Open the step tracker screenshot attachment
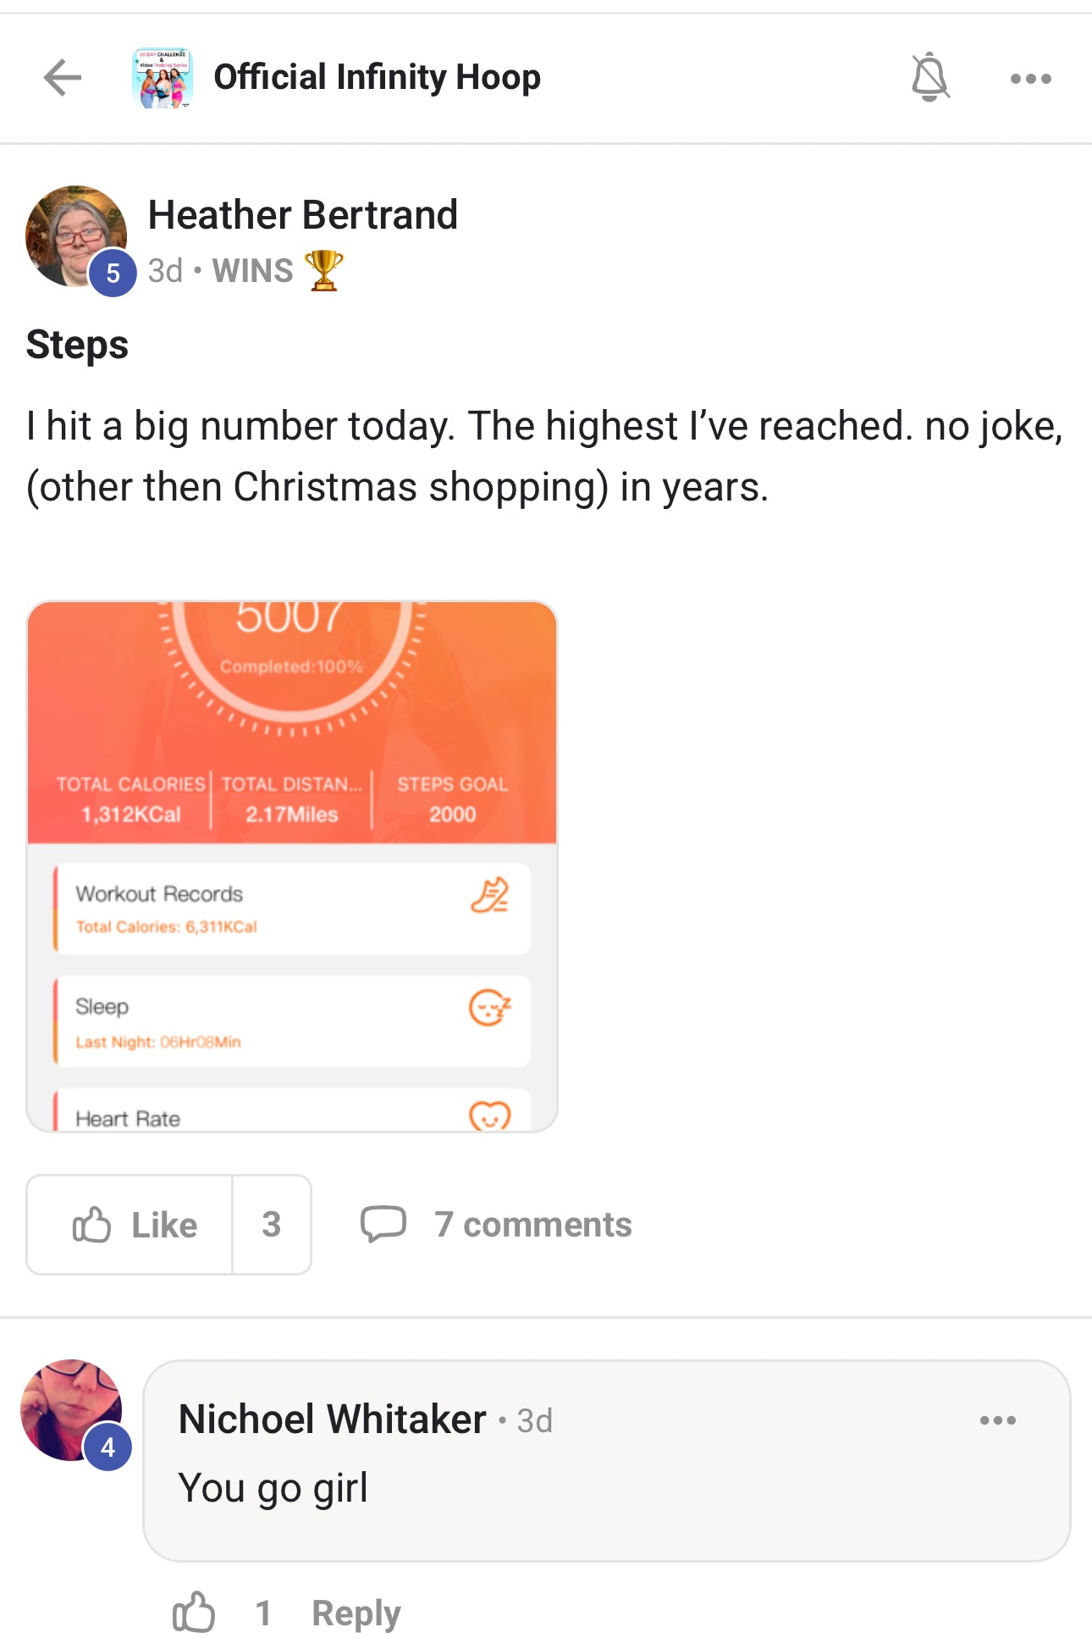 292,866
